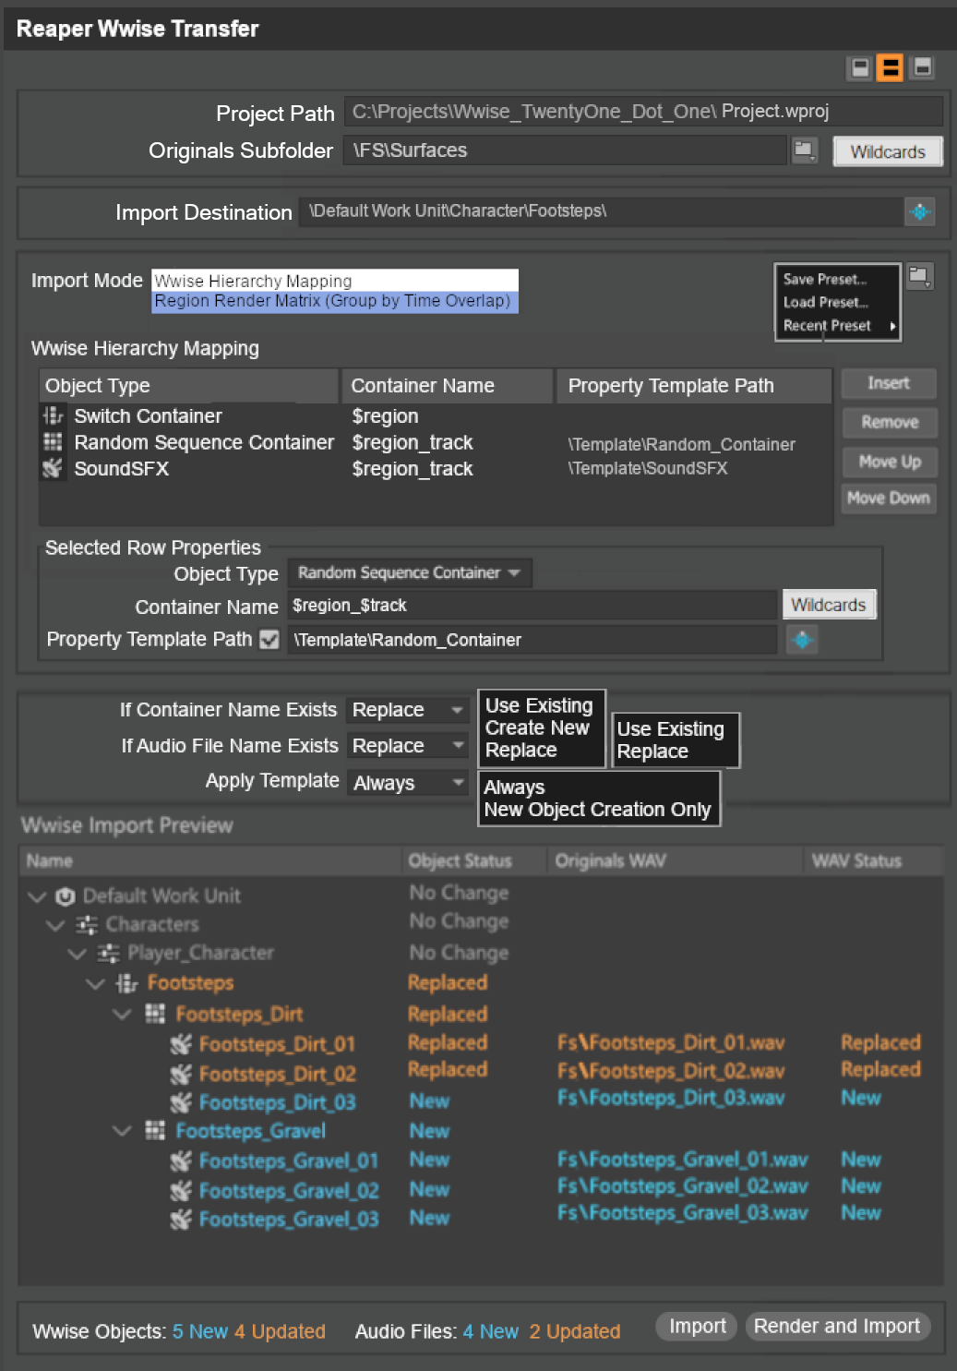Image resolution: width=957 pixels, height=1371 pixels.
Task: Click the leftmost layout view icon
Action: click(x=860, y=67)
